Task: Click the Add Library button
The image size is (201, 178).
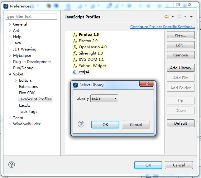Action: coord(181,68)
